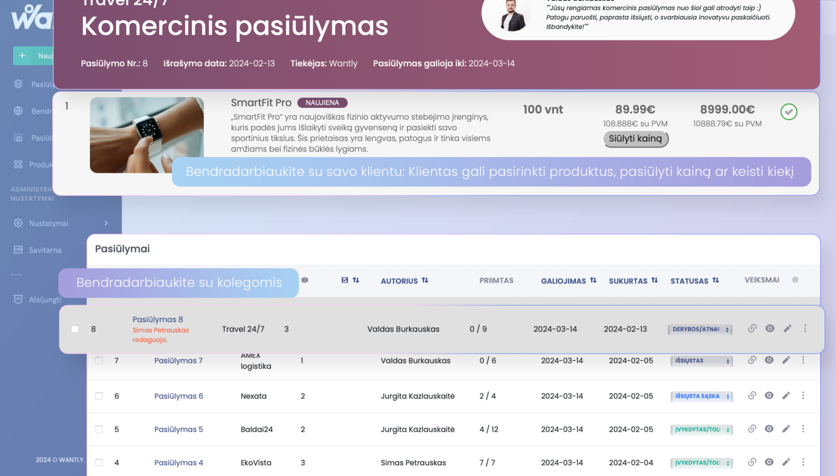Click the Nexata client cell
The width and height of the screenshot is (836, 476).
pos(253,396)
